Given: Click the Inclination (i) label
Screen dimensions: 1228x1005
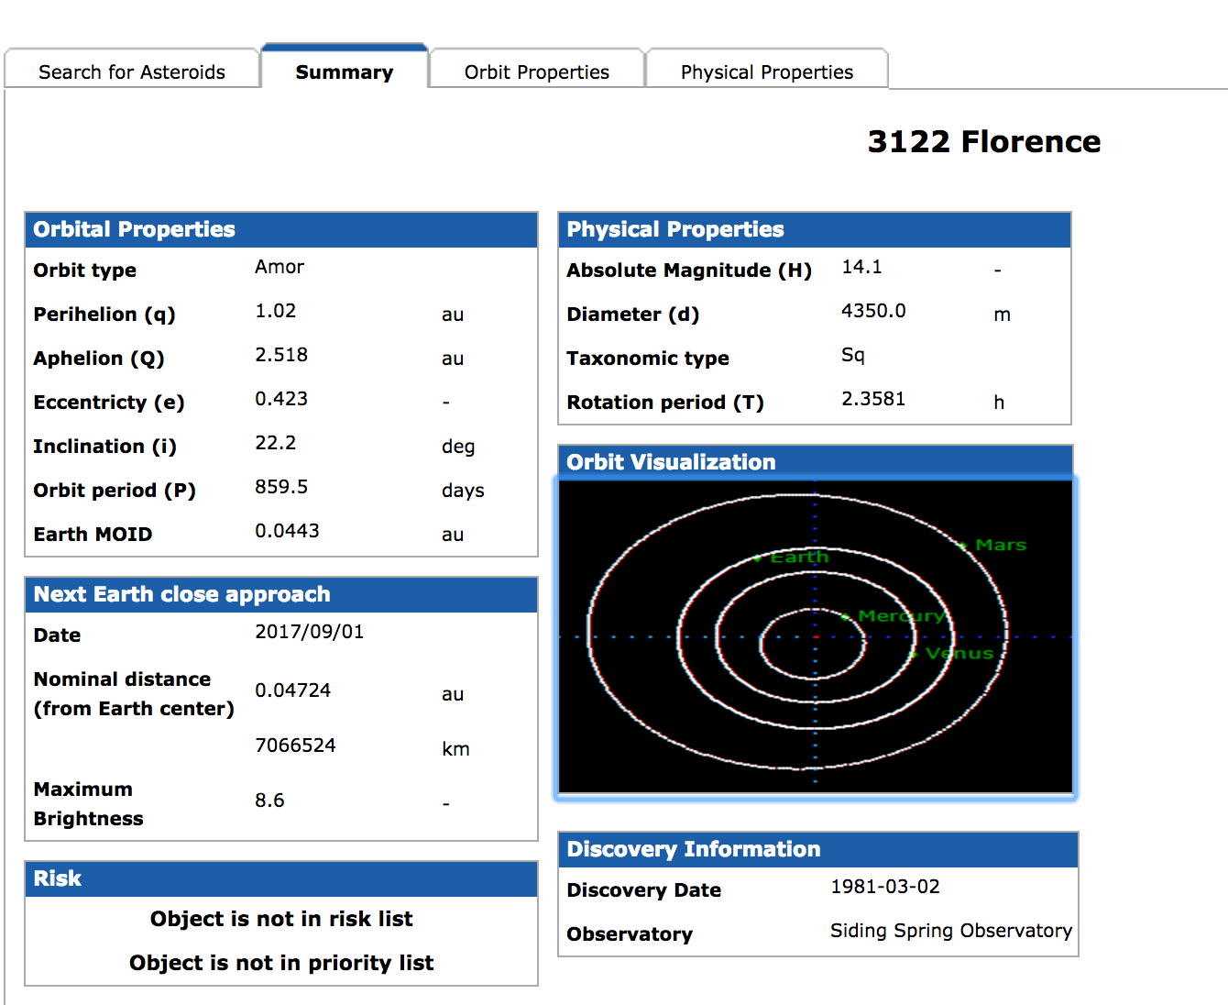Looking at the screenshot, I should point(105,447).
